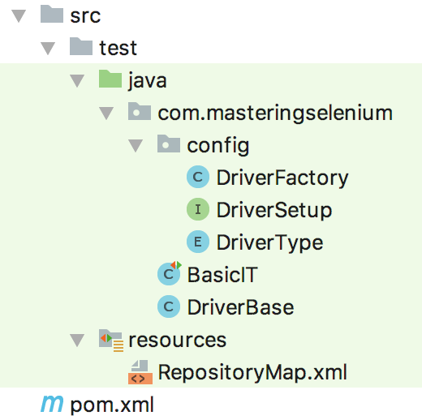
Task: Collapse the test folder arrow
Action: 48,49
